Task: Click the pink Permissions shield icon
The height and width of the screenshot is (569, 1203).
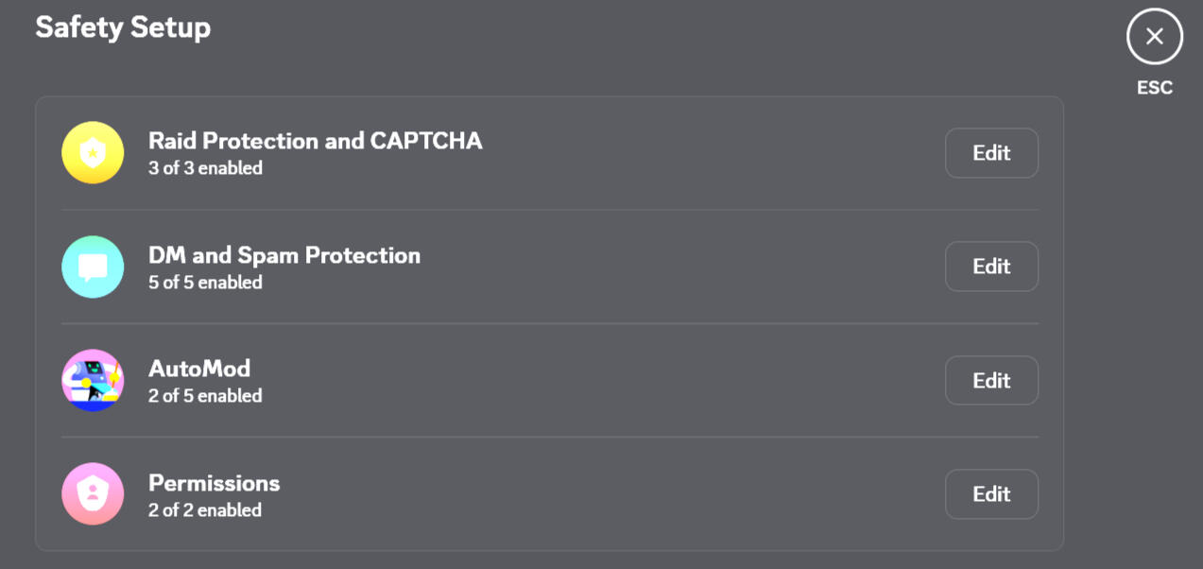Action: tap(93, 493)
